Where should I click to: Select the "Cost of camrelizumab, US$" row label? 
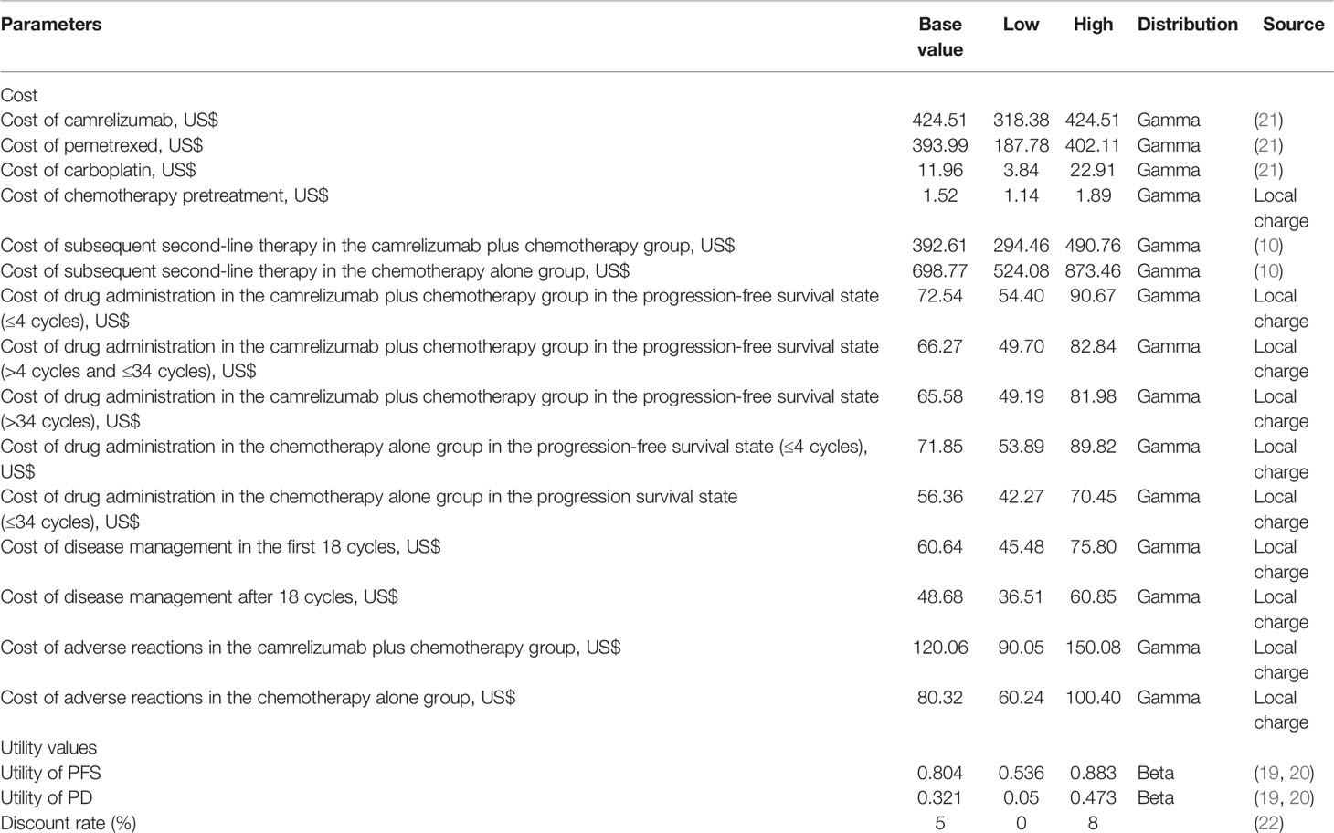110,120
